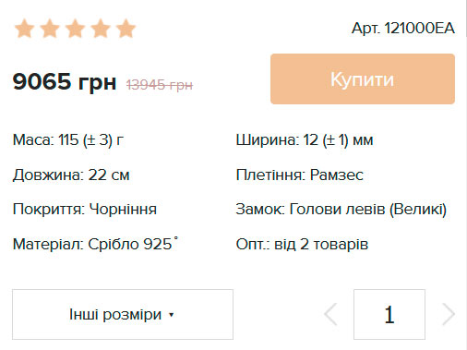Click the small triangle in Інші розміри

172,315
